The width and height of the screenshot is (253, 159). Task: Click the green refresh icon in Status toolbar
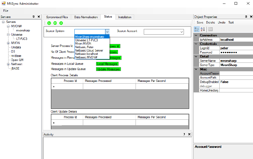point(49,23)
